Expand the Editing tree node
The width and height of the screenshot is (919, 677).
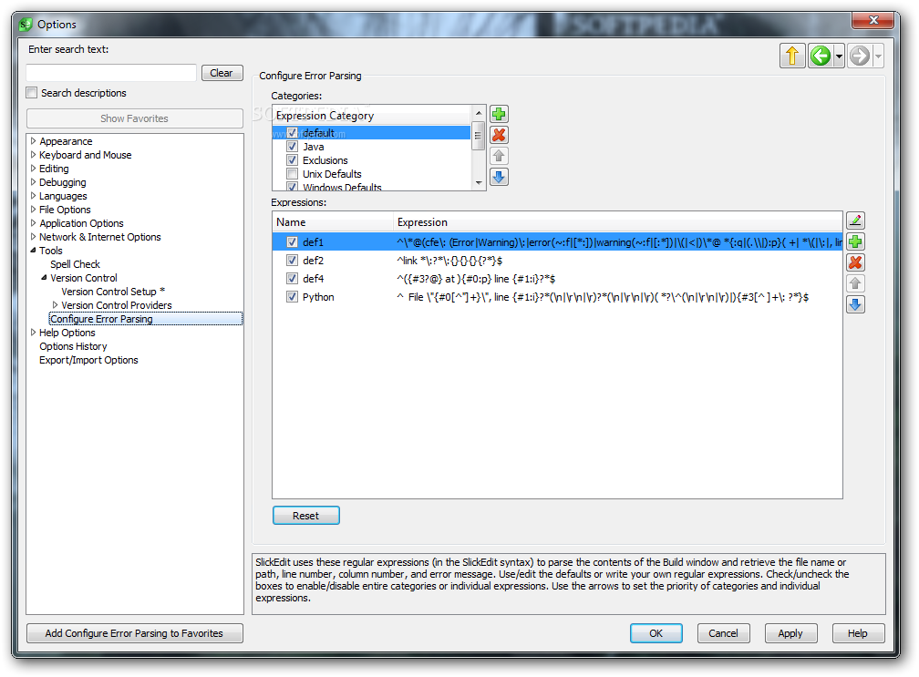point(33,168)
